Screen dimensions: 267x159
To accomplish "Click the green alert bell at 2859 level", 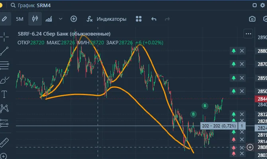I will [234, 78].
